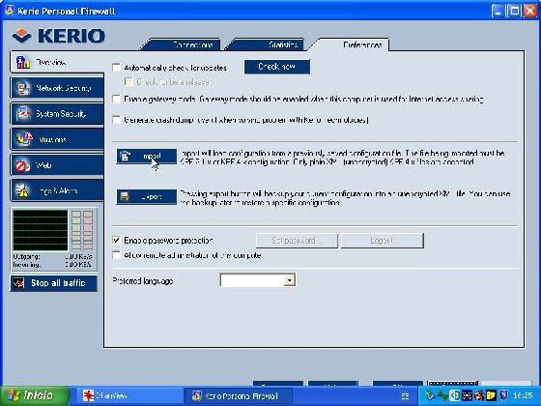This screenshot has height=406, width=541.
Task: Click the red bug tray icon
Action: coord(479,395)
